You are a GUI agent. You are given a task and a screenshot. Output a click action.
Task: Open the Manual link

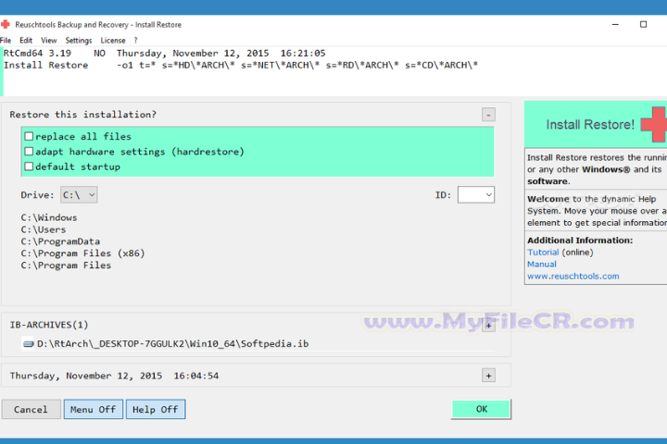[542, 265]
